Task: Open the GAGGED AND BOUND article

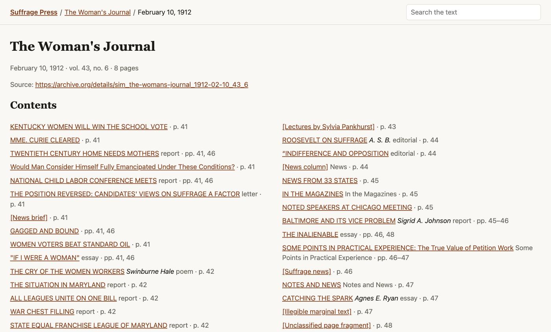Action: (x=44, y=231)
